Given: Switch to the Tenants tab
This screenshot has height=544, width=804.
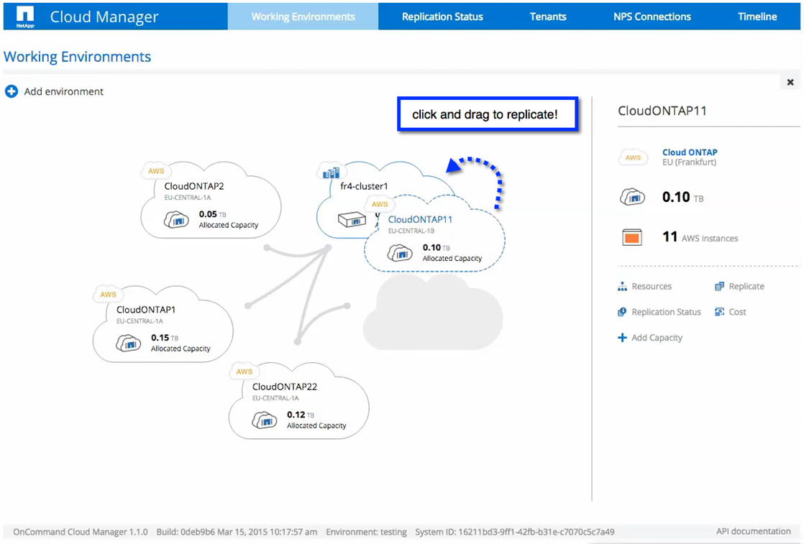Looking at the screenshot, I should point(548,16).
